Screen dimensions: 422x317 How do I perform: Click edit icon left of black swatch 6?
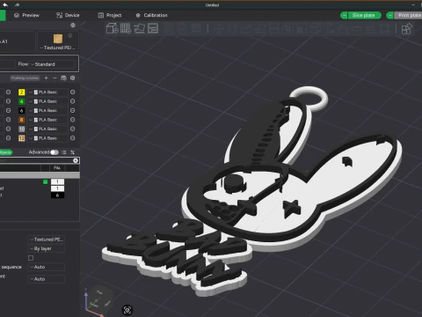[x=9, y=111]
